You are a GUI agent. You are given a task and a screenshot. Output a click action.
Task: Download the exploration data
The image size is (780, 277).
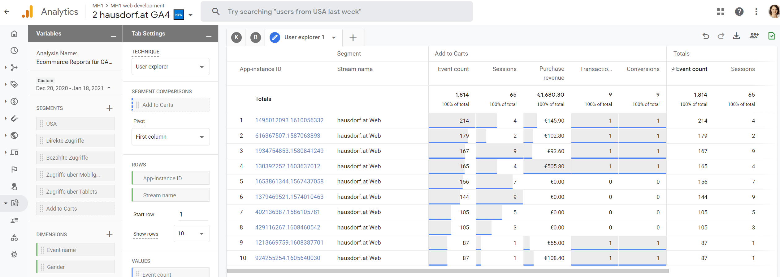coord(736,36)
